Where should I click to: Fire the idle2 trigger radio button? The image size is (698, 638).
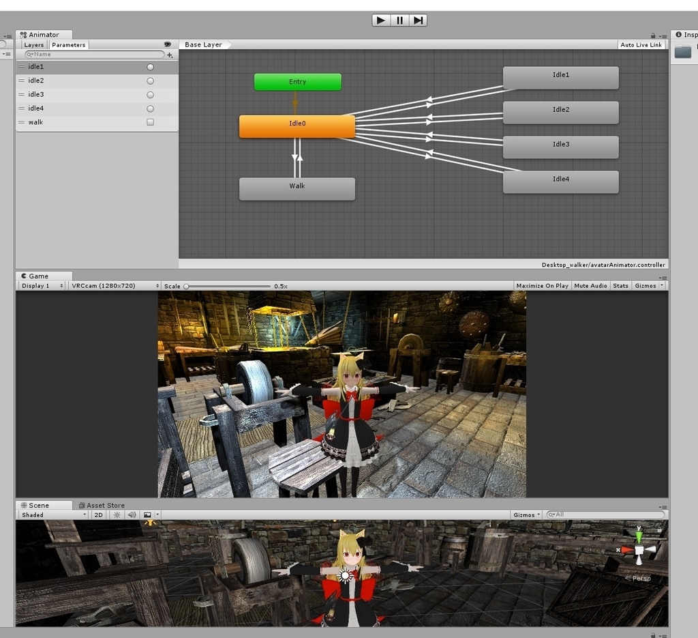point(151,81)
